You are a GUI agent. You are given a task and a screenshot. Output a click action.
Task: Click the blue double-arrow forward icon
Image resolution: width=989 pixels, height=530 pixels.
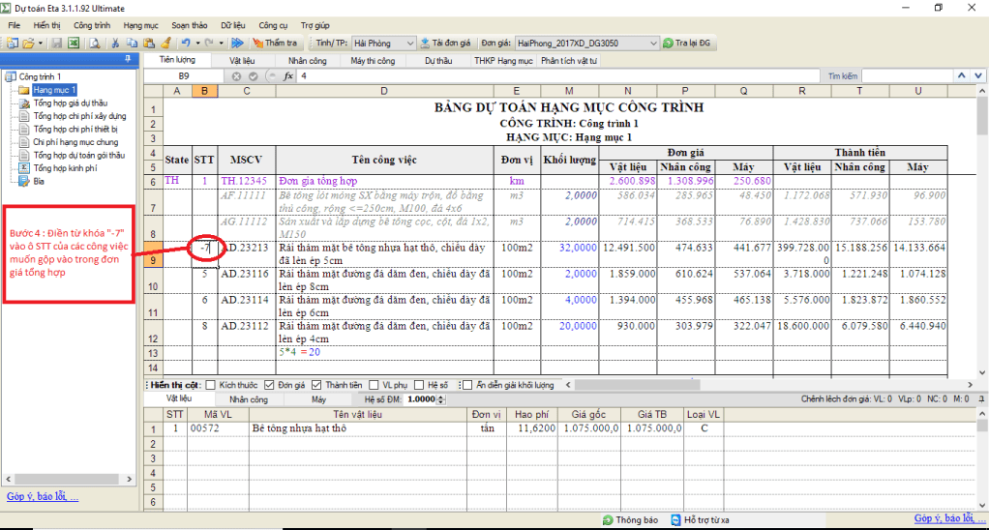coord(237,44)
